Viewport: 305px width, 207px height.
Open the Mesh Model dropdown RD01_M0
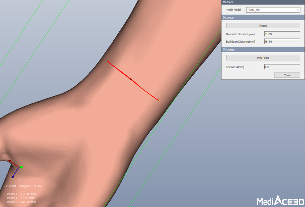tap(273, 10)
